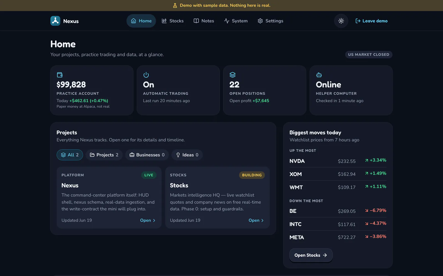
Task: Click chevron next to Open on Nexus card
Action: (x=154, y=221)
